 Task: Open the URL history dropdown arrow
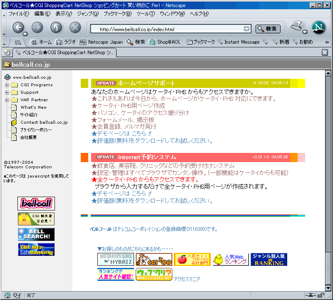[x=246, y=29]
